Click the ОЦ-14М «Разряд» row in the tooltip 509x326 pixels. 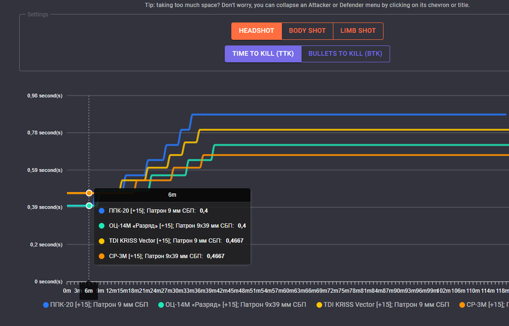click(x=172, y=226)
